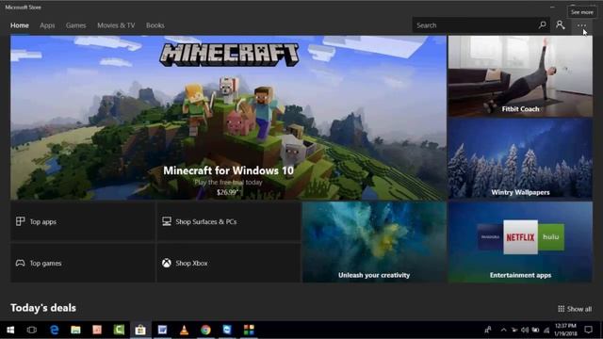Click the Shop Xbox button
This screenshot has height=339, width=603.
(x=229, y=264)
